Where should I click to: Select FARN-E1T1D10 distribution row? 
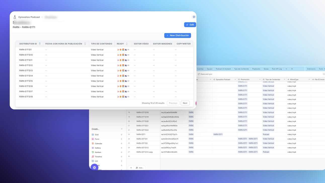point(104,55)
